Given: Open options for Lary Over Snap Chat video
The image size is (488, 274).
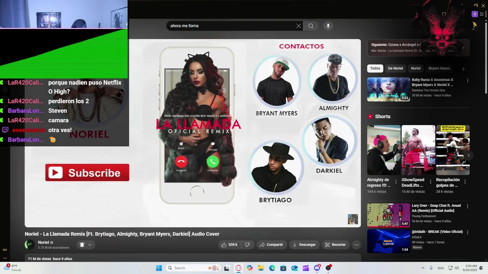Looking at the screenshot, I should (x=467, y=206).
